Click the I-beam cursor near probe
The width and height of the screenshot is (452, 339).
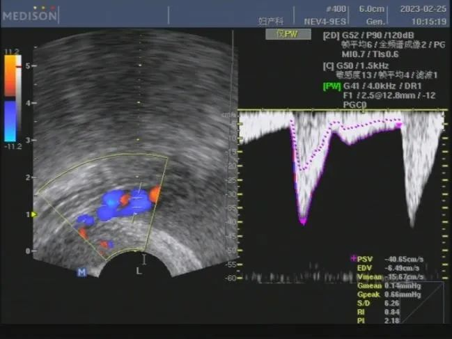click(x=144, y=260)
